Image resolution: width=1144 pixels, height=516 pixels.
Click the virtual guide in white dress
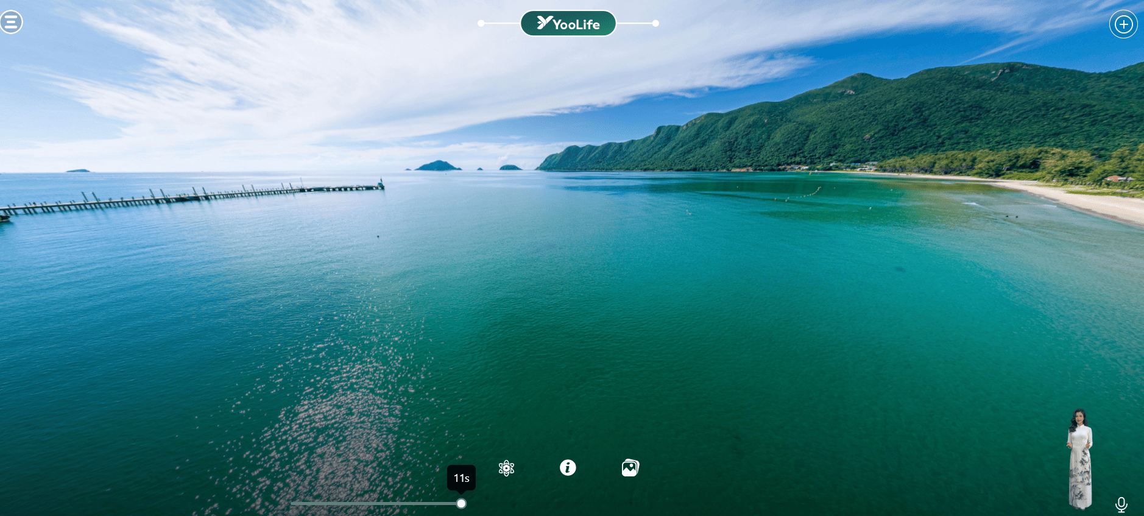click(1080, 460)
